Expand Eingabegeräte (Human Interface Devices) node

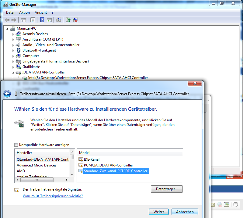(13, 62)
